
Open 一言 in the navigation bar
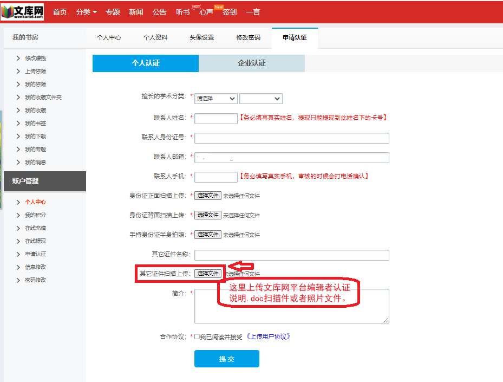(x=253, y=12)
